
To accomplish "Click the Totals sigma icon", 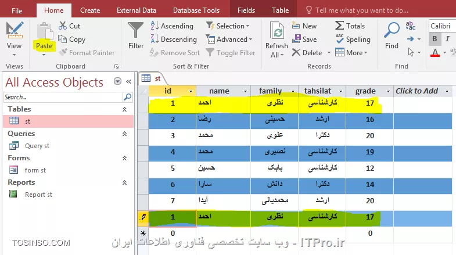I will coord(339,26).
